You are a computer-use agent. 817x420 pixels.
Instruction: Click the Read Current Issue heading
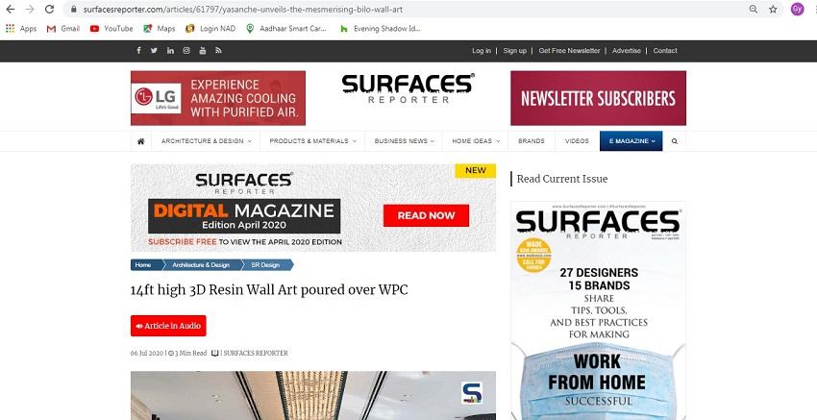click(561, 179)
